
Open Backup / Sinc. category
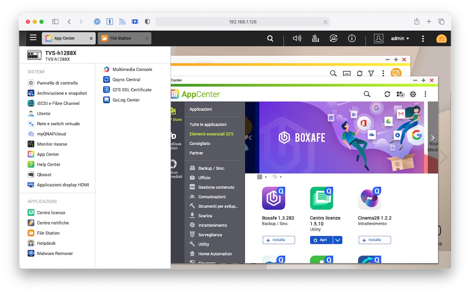[x=207, y=168]
